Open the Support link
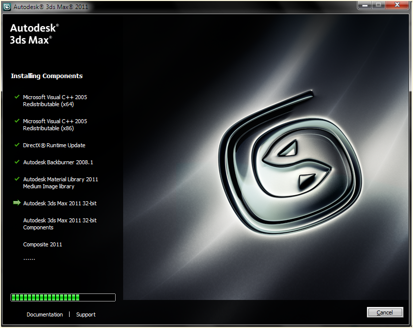This screenshot has width=413, height=328. [x=86, y=314]
